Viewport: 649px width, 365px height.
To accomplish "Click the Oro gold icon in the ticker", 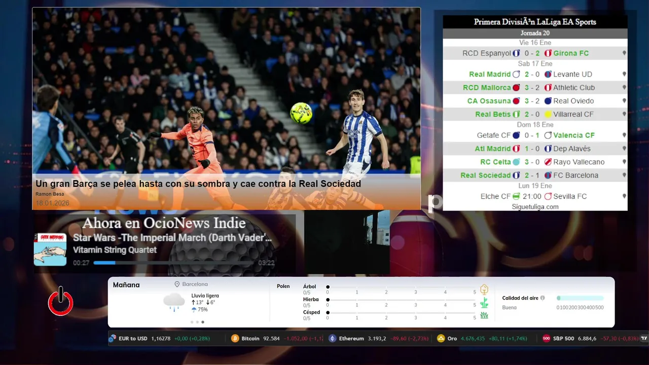I will pyautogui.click(x=441, y=338).
